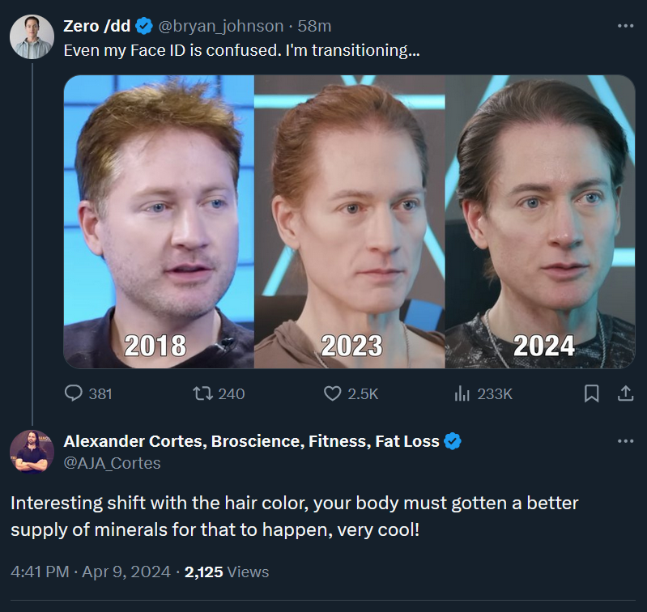Viewport: 647px width, 612px height.
Task: Click the Zero /dd display name
Action: [x=97, y=26]
